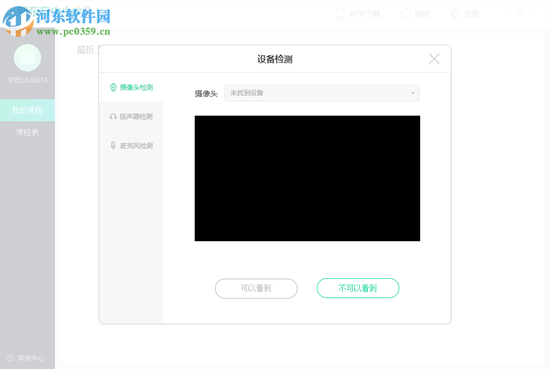The height and width of the screenshot is (369, 550).
Task: Click the refresh (刷新) icon
Action: coord(405,13)
